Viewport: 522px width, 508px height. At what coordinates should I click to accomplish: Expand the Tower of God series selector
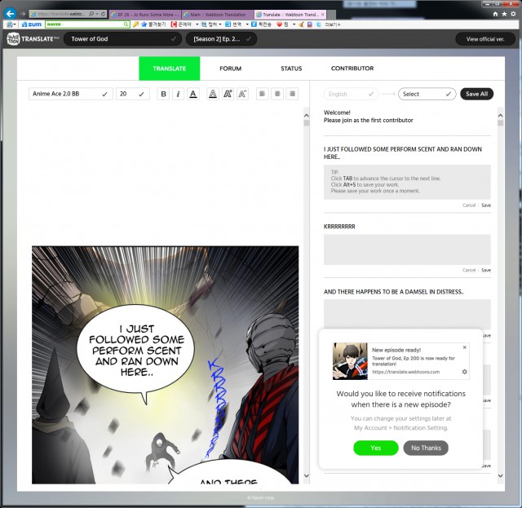122,39
